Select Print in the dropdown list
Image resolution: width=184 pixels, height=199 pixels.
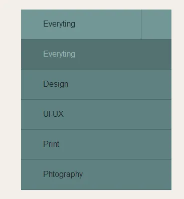click(x=96, y=144)
